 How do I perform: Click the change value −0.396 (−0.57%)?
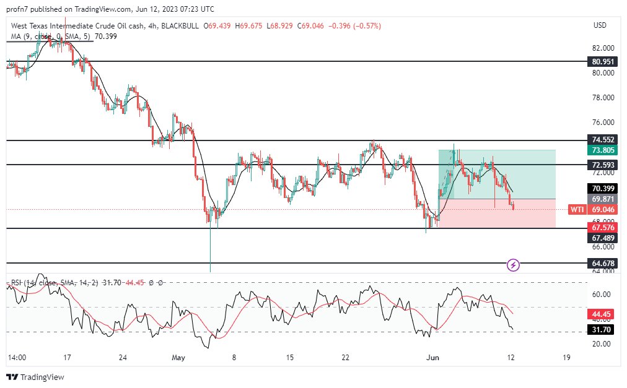pyautogui.click(x=354, y=26)
